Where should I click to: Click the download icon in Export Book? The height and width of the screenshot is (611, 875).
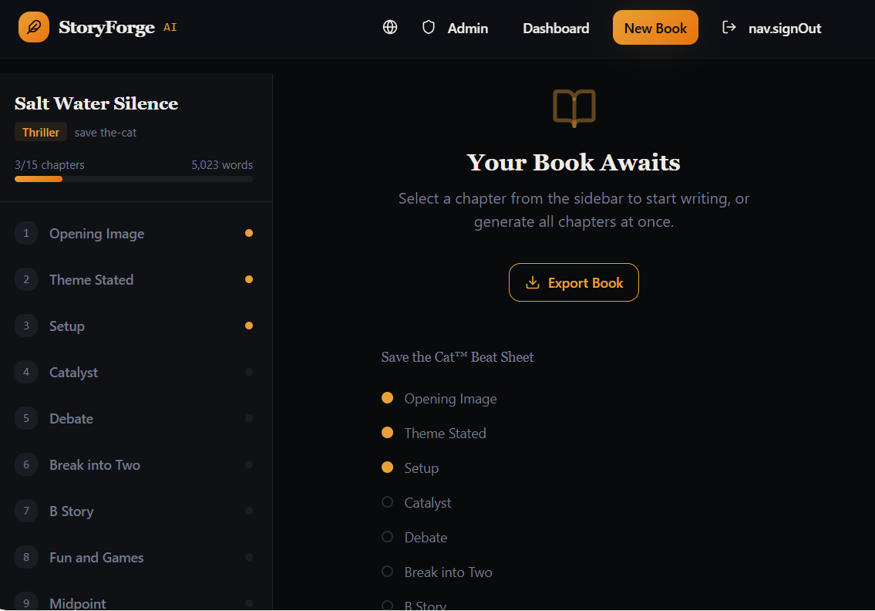coord(532,283)
